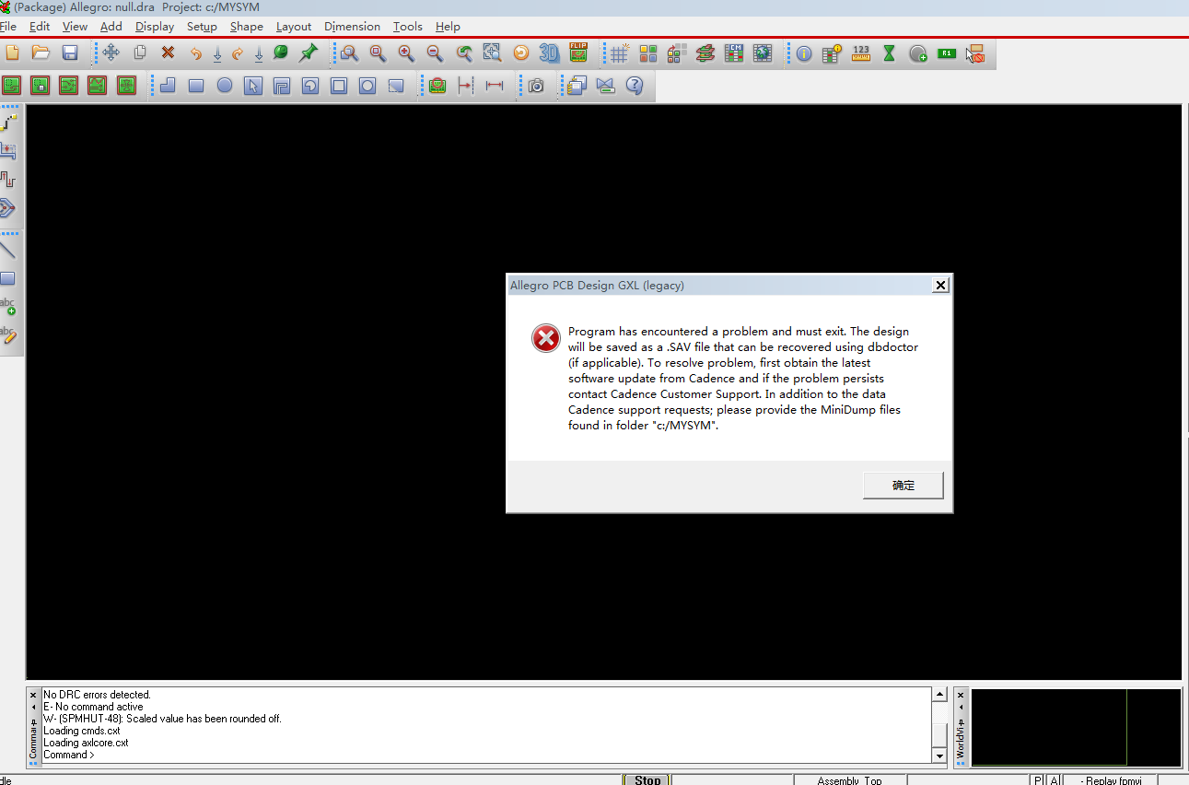Open the Display menu

[155, 27]
